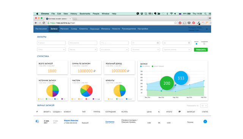Click the 'Источник записи' pie chart
Image resolution: width=243 pixels, height=139 pixels.
(x=52, y=91)
